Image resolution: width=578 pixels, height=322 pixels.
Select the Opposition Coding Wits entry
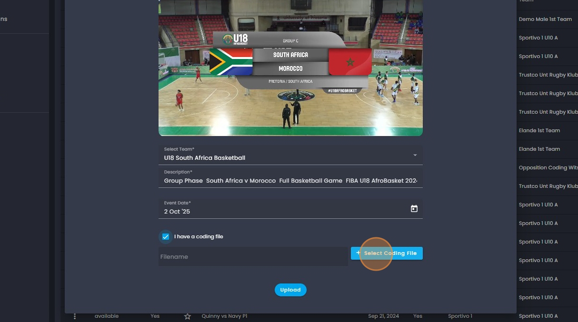548,168
